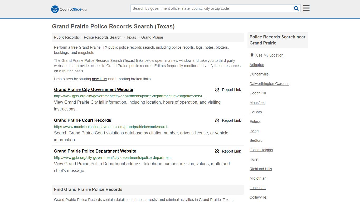The height and width of the screenshot is (202, 360).
Task: Click broken-link icon for Police Department Website
Action: (217, 151)
